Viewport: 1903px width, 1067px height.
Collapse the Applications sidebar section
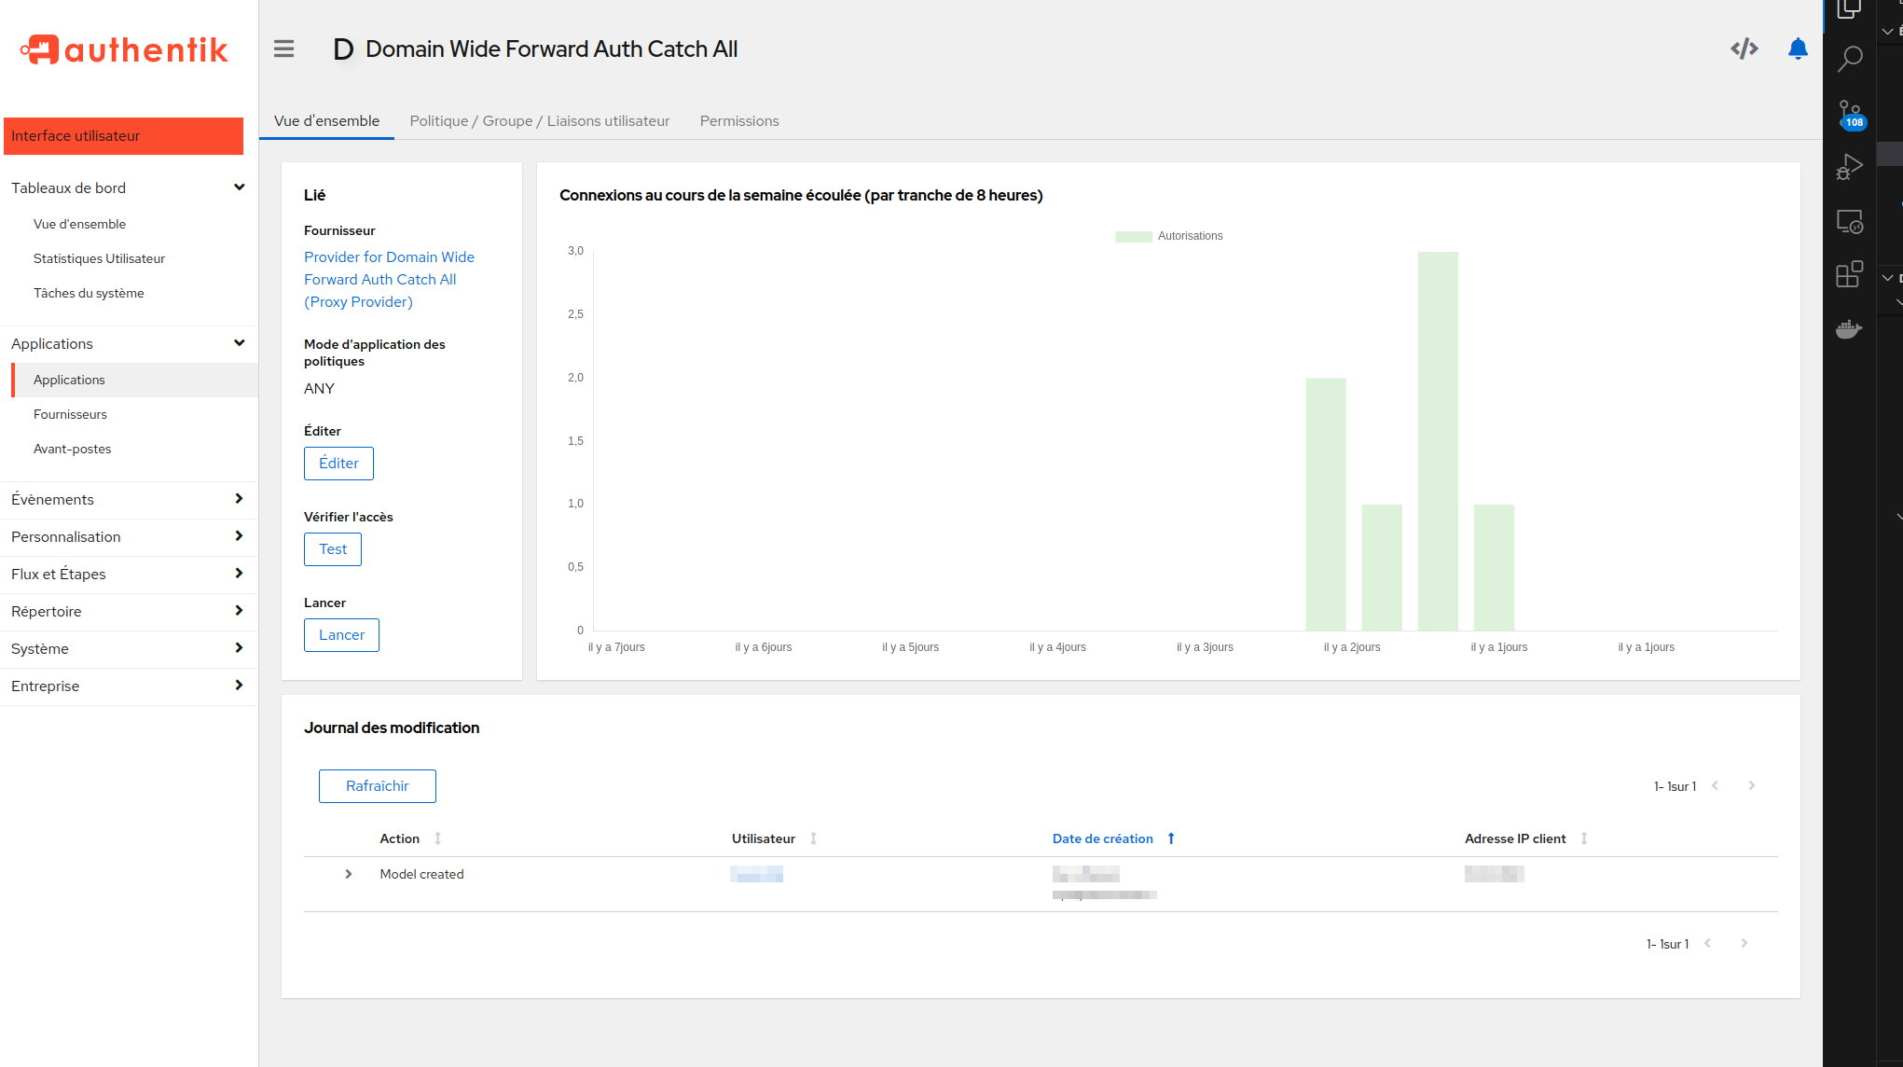(129, 343)
